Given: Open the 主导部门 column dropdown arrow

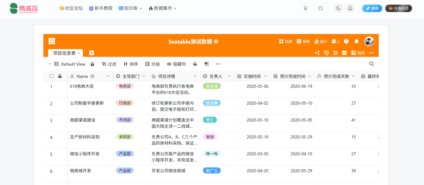Looking at the screenshot, I should point(144,76).
